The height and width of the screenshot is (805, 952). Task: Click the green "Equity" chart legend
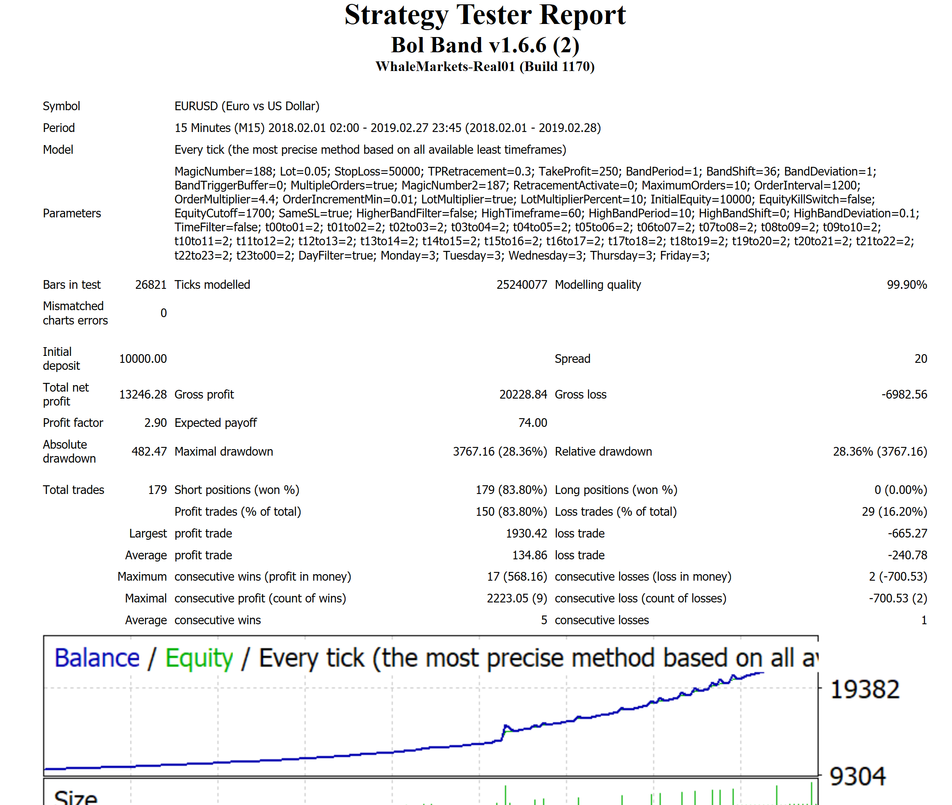(199, 659)
